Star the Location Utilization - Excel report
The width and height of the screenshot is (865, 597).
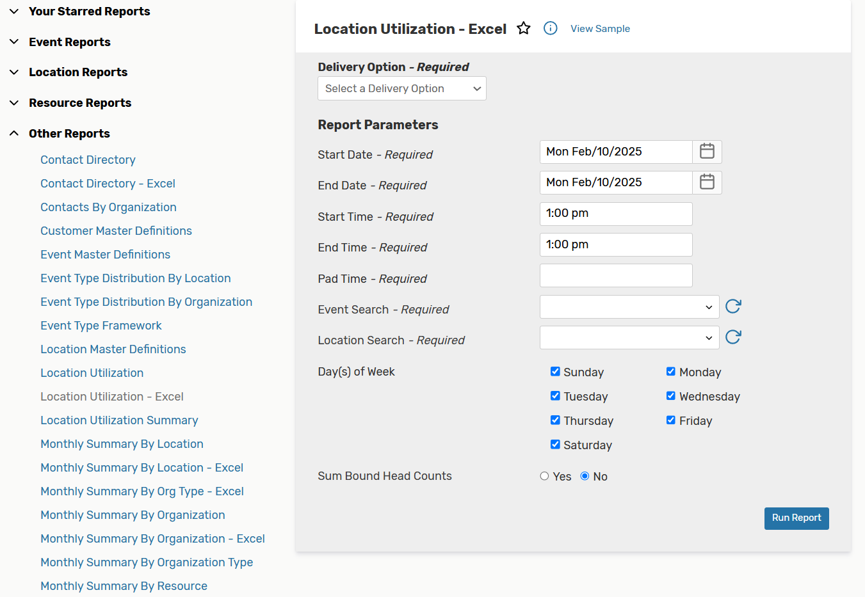[x=524, y=28]
